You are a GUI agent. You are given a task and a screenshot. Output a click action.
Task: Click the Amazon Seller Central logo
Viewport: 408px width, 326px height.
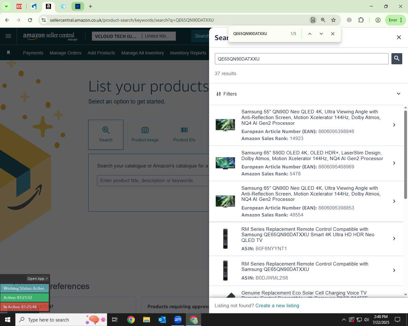click(50, 36)
